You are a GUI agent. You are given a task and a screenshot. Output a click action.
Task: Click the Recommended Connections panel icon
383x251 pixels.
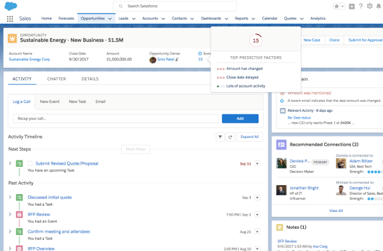coord(281,145)
